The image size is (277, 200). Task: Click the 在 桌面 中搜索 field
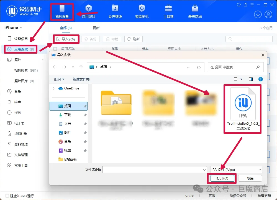tap(236, 67)
